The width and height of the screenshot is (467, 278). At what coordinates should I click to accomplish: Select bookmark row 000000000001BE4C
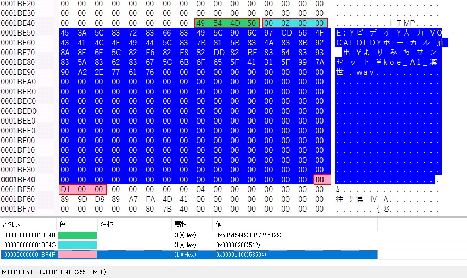(x=189, y=245)
